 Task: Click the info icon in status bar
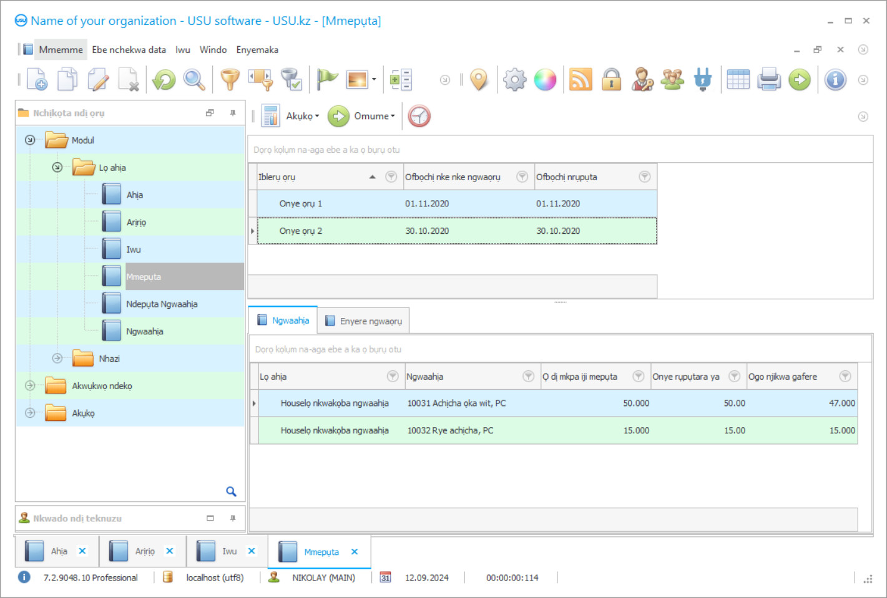click(24, 577)
